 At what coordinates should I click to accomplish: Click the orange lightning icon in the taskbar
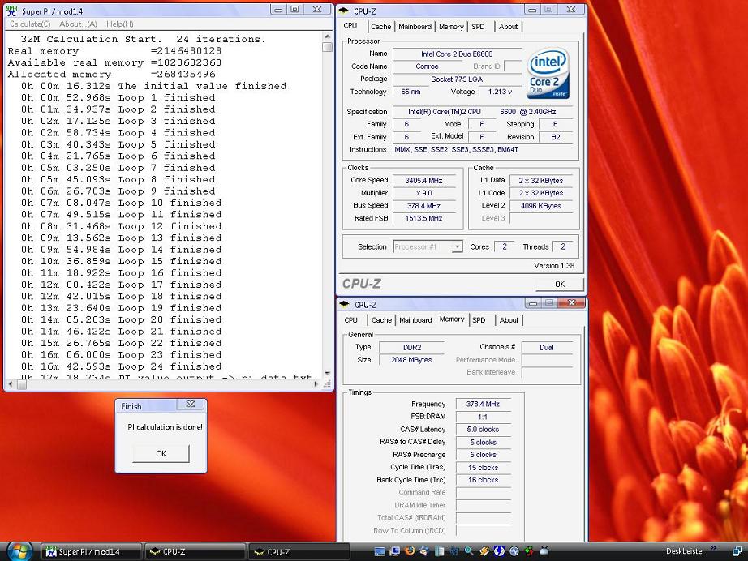tap(484, 551)
